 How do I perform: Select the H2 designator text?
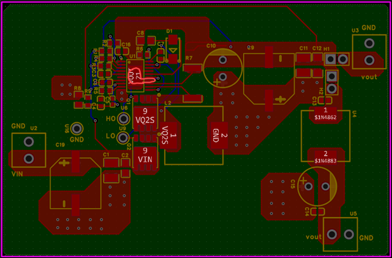tap(321, 91)
